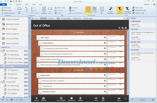
Task: Click Decisions only filter
Action: [138, 13]
